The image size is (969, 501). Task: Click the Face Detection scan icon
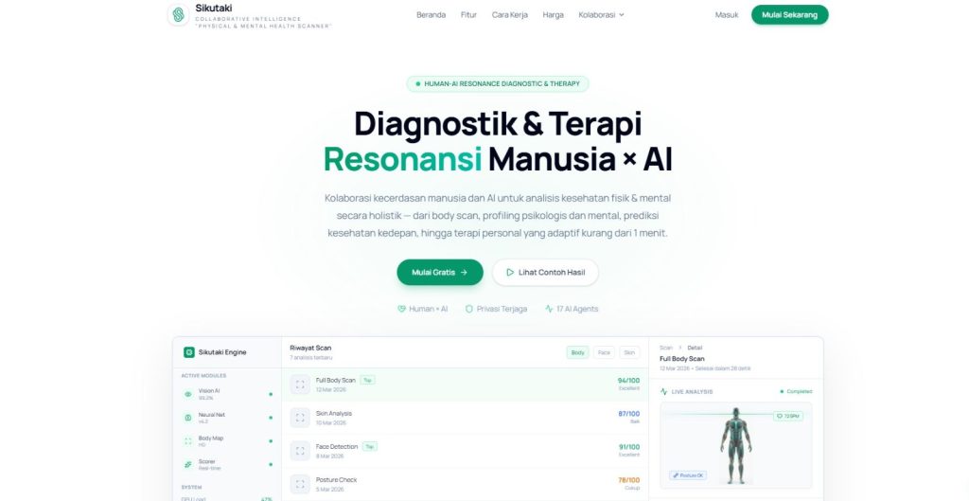[x=300, y=451]
